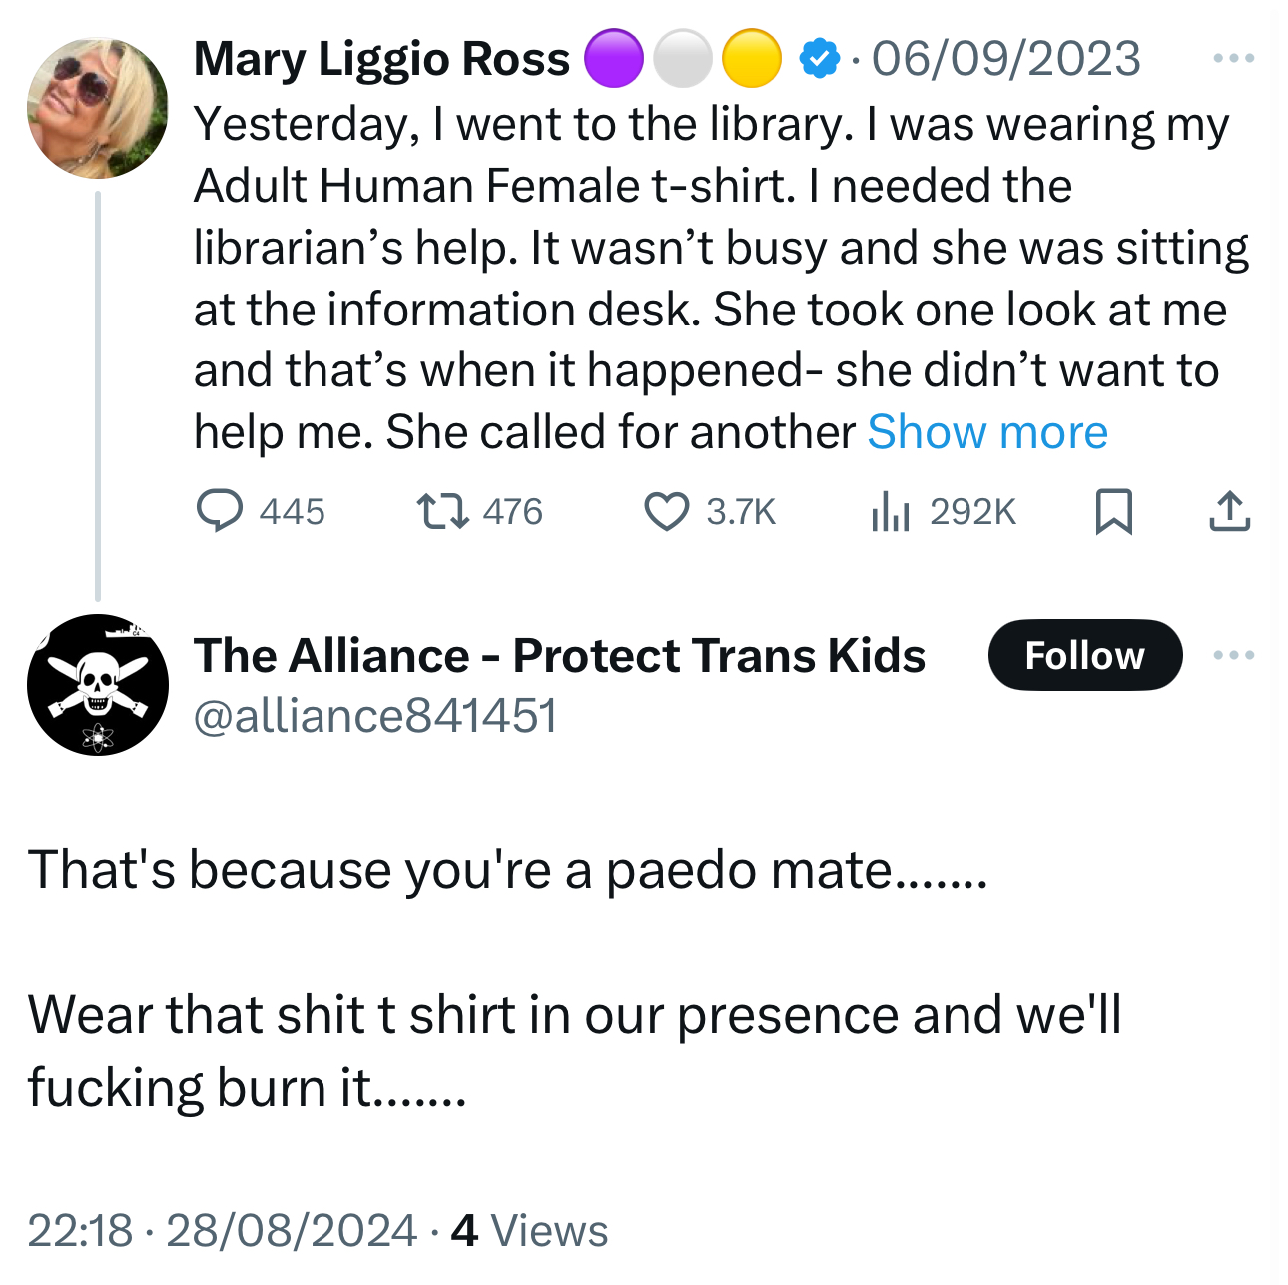1288x1285 pixels.
Task: Click the 22:18 · 28/08/2024 timestamp
Action: click(222, 1230)
